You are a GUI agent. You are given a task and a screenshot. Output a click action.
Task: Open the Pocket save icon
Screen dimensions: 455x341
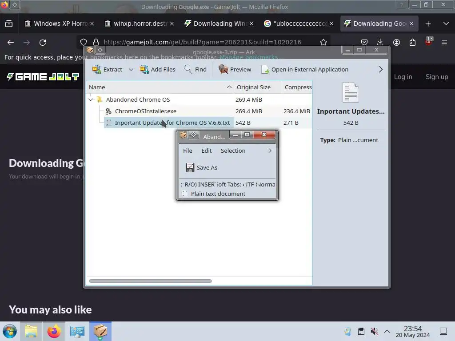tap(364, 42)
